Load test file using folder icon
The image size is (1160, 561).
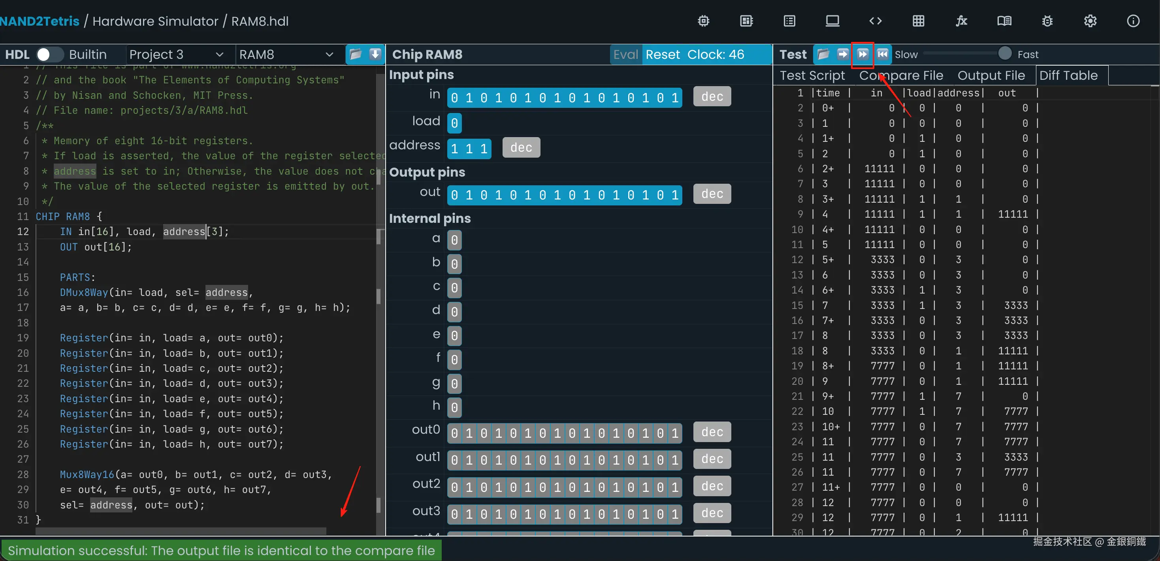823,55
